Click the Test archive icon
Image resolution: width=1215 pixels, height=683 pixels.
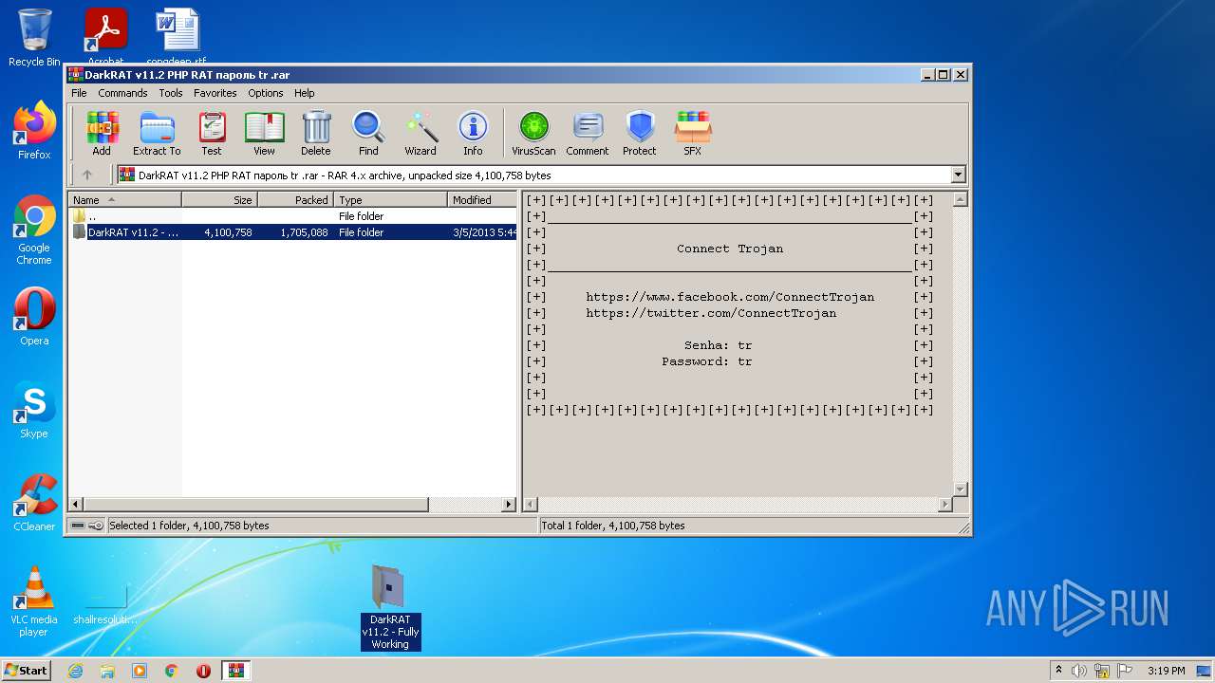pyautogui.click(x=212, y=134)
